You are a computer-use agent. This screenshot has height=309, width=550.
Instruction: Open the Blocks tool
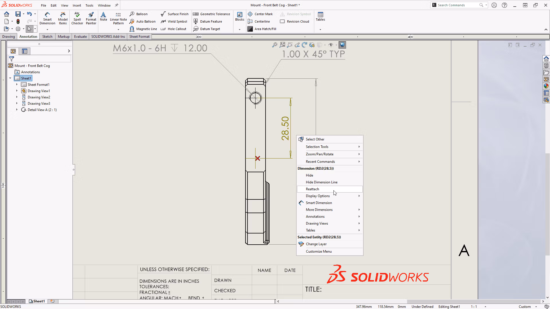[x=240, y=17]
